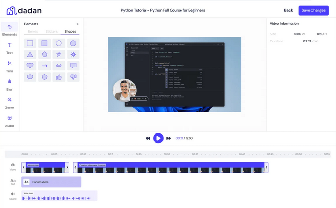The image size is (336, 208).
Task: Insert the burst sun shape
Action: [73, 54]
